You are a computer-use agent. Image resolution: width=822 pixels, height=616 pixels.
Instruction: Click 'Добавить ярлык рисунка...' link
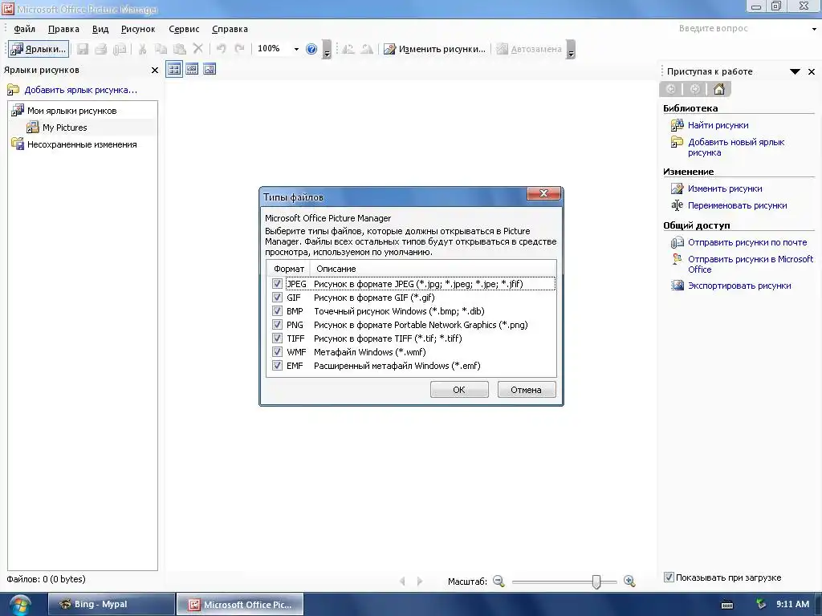coord(81,90)
